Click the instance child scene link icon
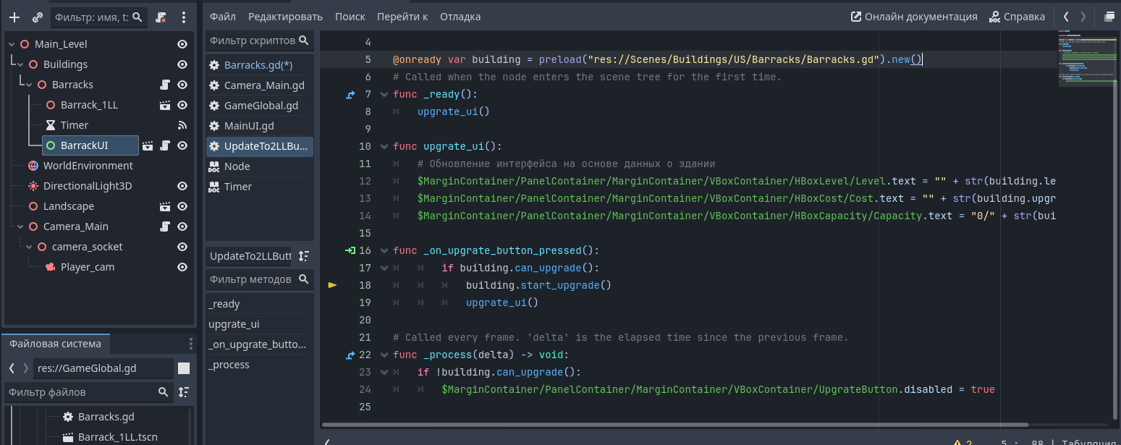 [37, 17]
